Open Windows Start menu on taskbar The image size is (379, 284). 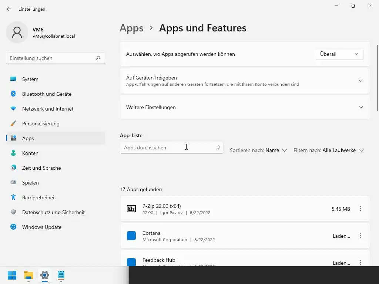pyautogui.click(x=12, y=275)
